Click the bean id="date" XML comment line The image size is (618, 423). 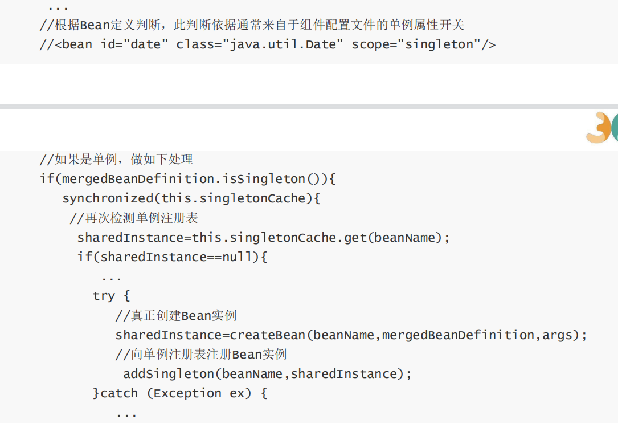(267, 44)
